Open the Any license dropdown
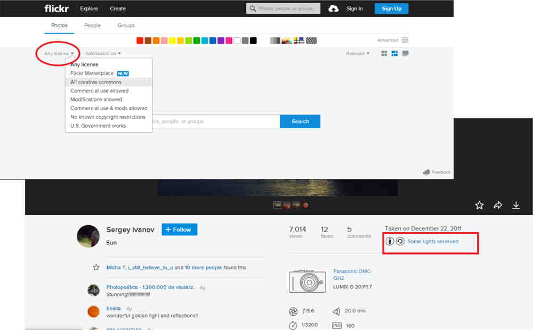 59,54
